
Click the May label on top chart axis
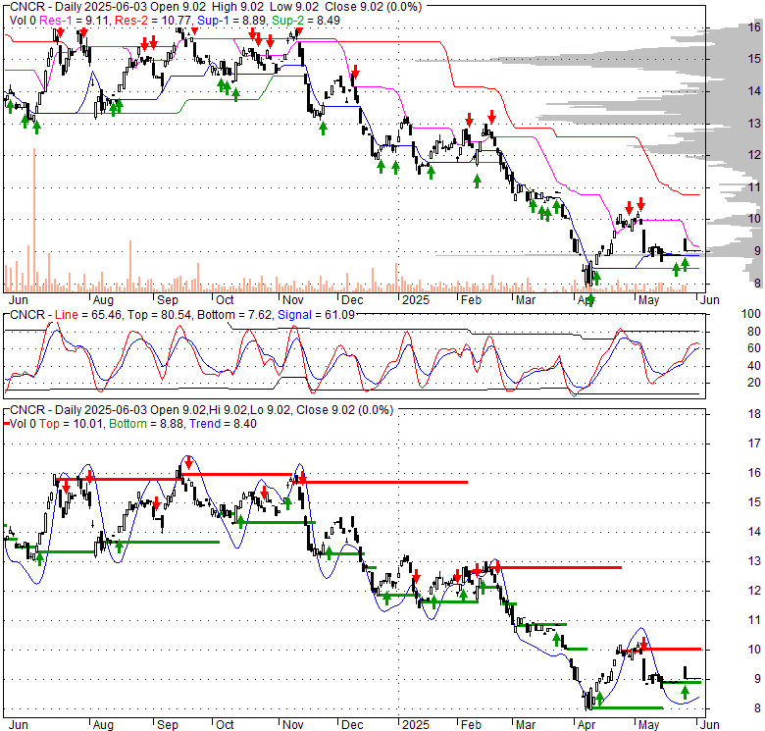648,299
